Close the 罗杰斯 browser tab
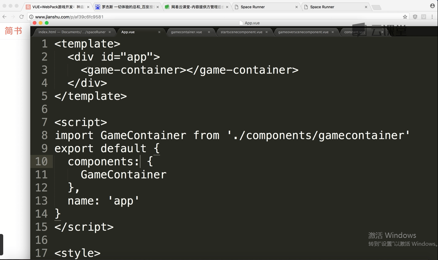Viewport: 438px width, 260px height. tap(158, 7)
